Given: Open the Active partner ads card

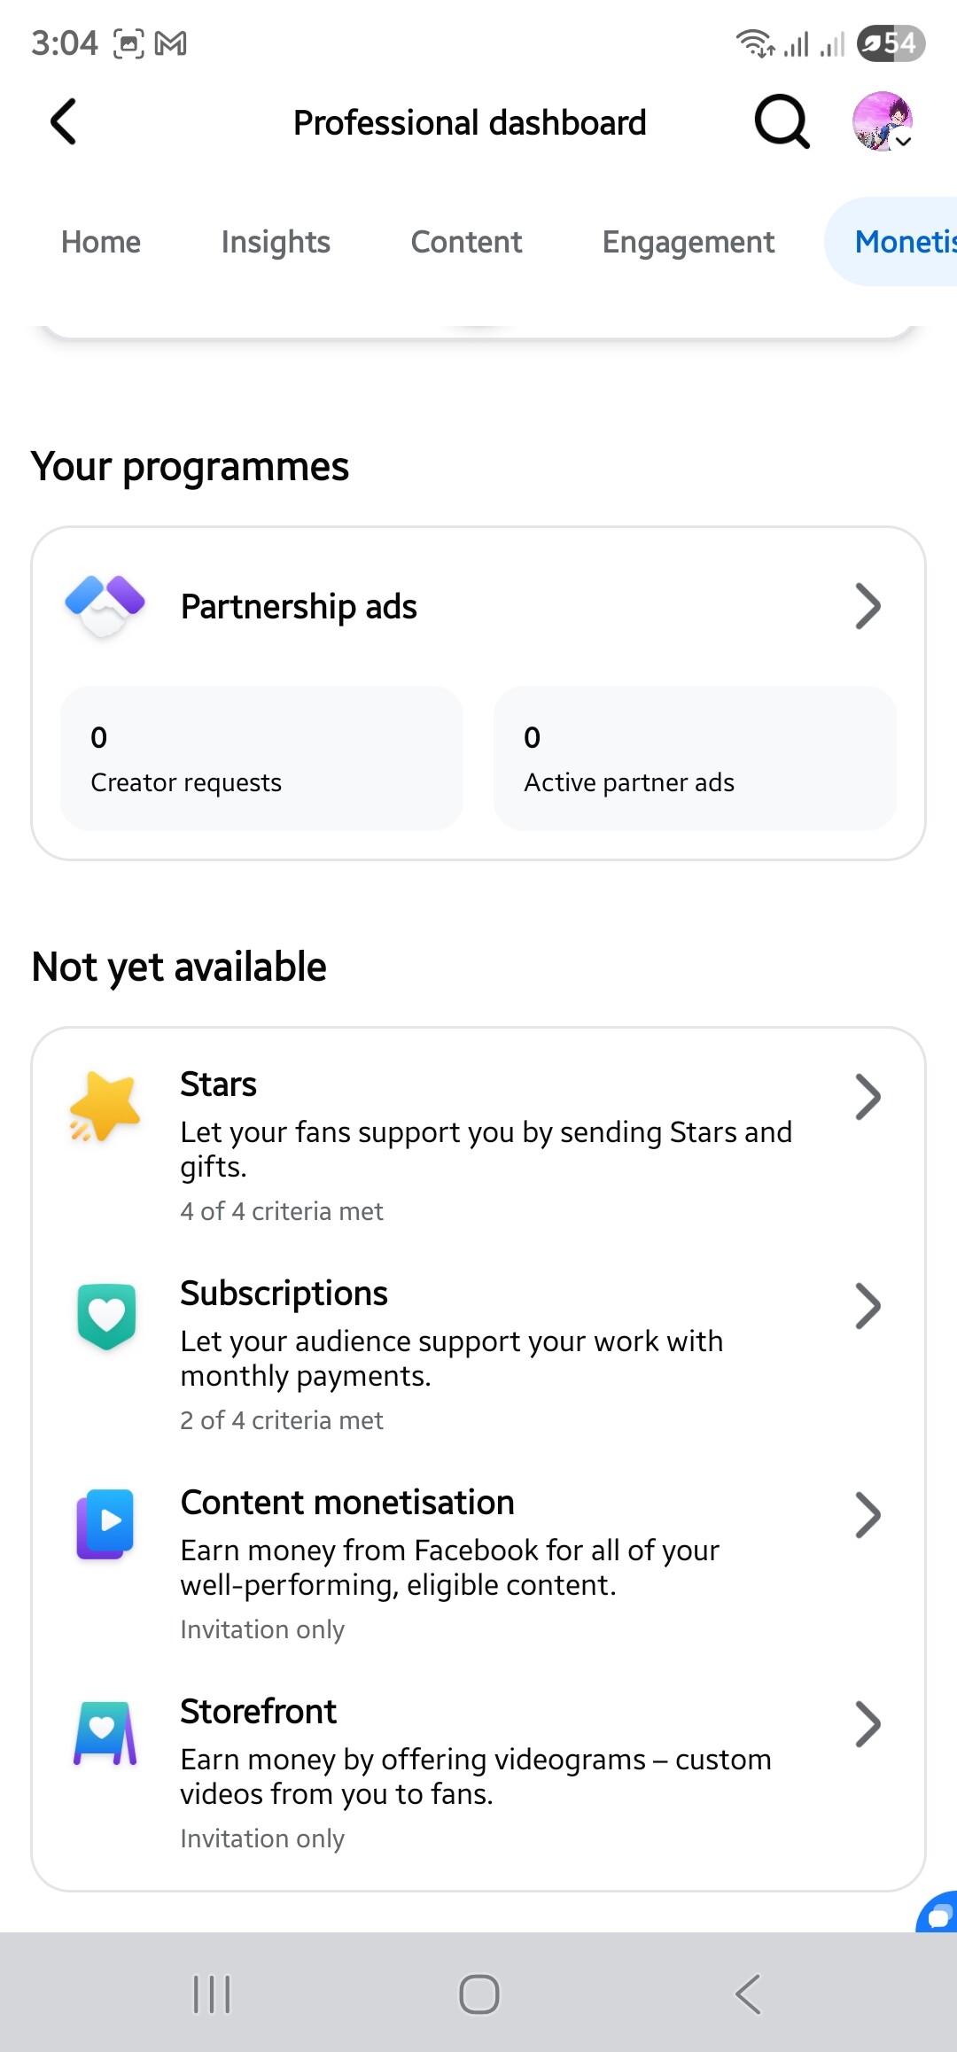Looking at the screenshot, I should [x=695, y=758].
